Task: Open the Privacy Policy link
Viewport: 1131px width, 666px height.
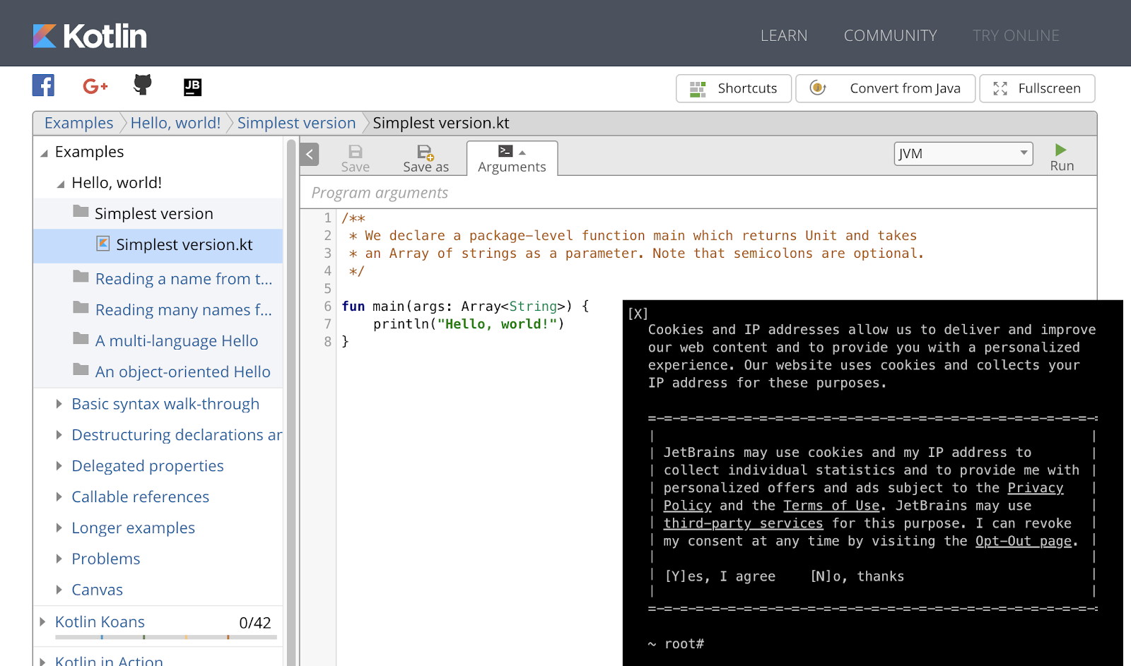Action: click(1035, 488)
